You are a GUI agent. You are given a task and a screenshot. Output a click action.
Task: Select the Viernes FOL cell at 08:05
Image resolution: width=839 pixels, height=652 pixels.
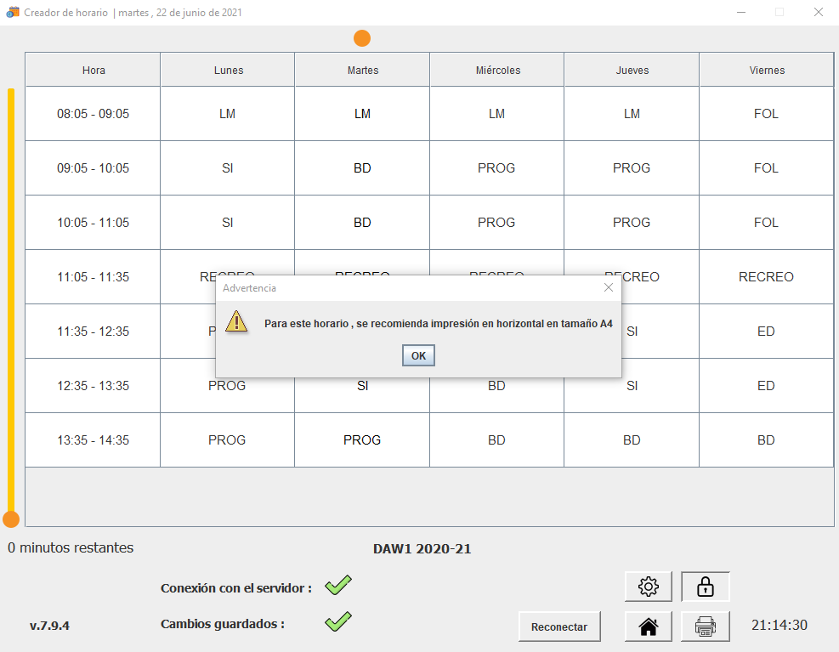(766, 114)
